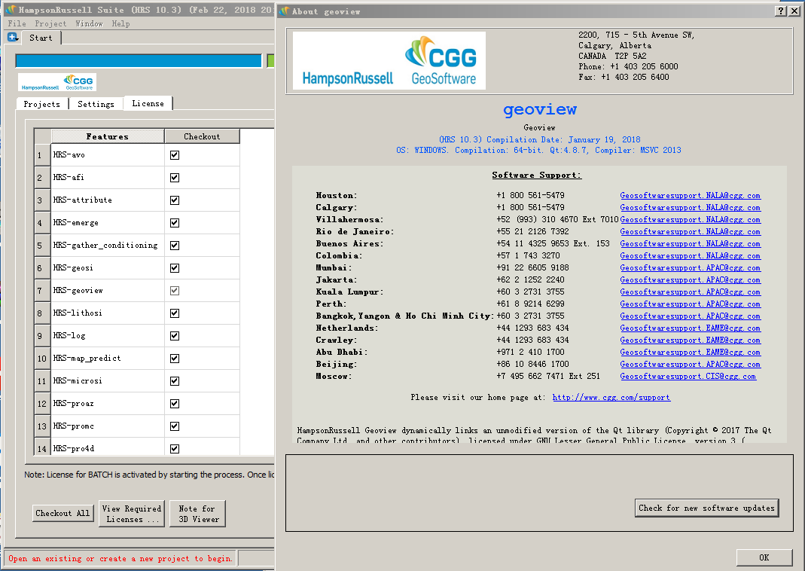Toggle the HRS-afi checkout checkbox
The height and width of the screenshot is (571, 805).
(x=175, y=178)
